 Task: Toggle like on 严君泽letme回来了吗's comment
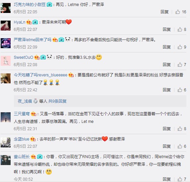[x=182, y=47]
